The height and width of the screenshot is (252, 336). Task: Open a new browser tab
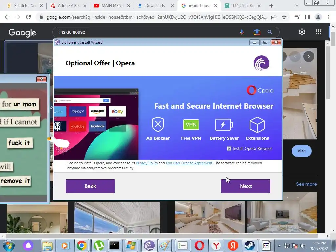point(271,6)
